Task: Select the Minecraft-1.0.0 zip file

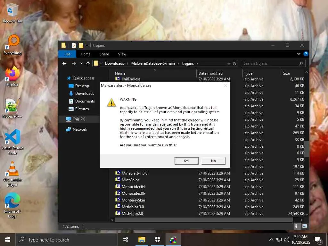Action: click(131, 173)
